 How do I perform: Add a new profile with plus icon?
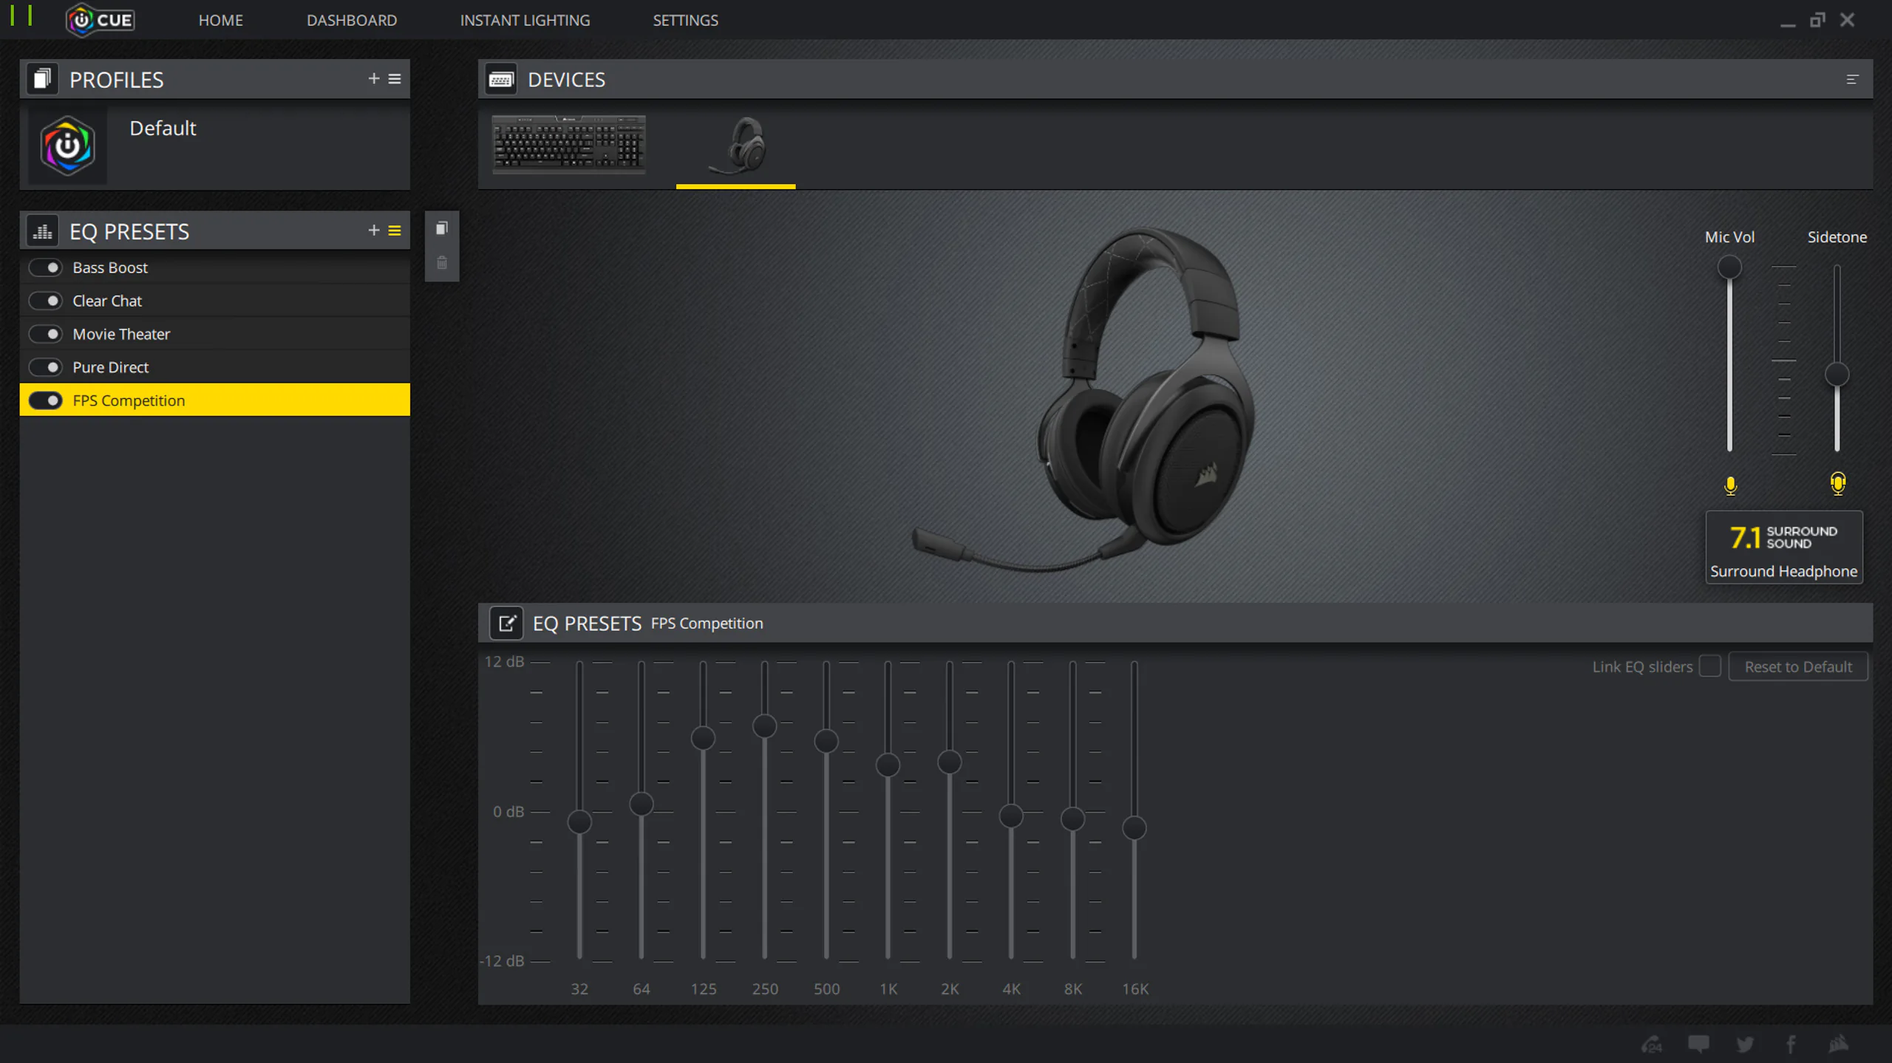[x=374, y=78]
